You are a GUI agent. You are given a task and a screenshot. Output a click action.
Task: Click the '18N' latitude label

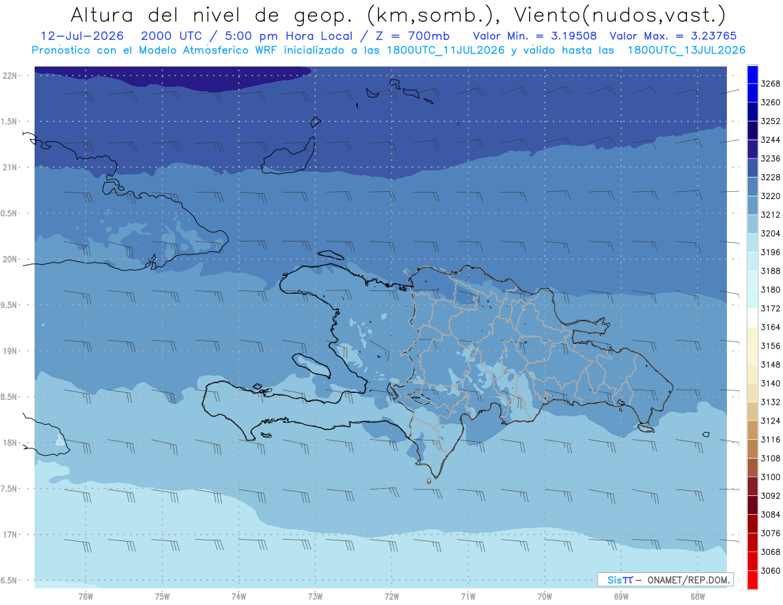(10, 442)
